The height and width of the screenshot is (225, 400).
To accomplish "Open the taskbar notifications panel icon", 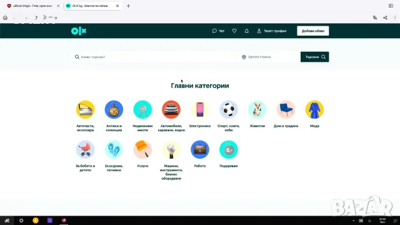I will coord(395,221).
